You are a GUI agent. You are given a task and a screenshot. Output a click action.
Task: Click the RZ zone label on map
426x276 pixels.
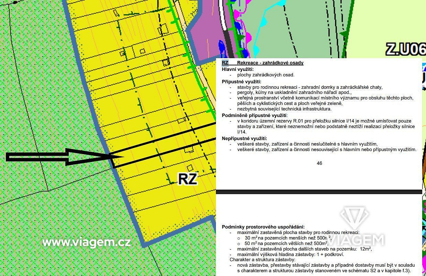click(x=187, y=179)
